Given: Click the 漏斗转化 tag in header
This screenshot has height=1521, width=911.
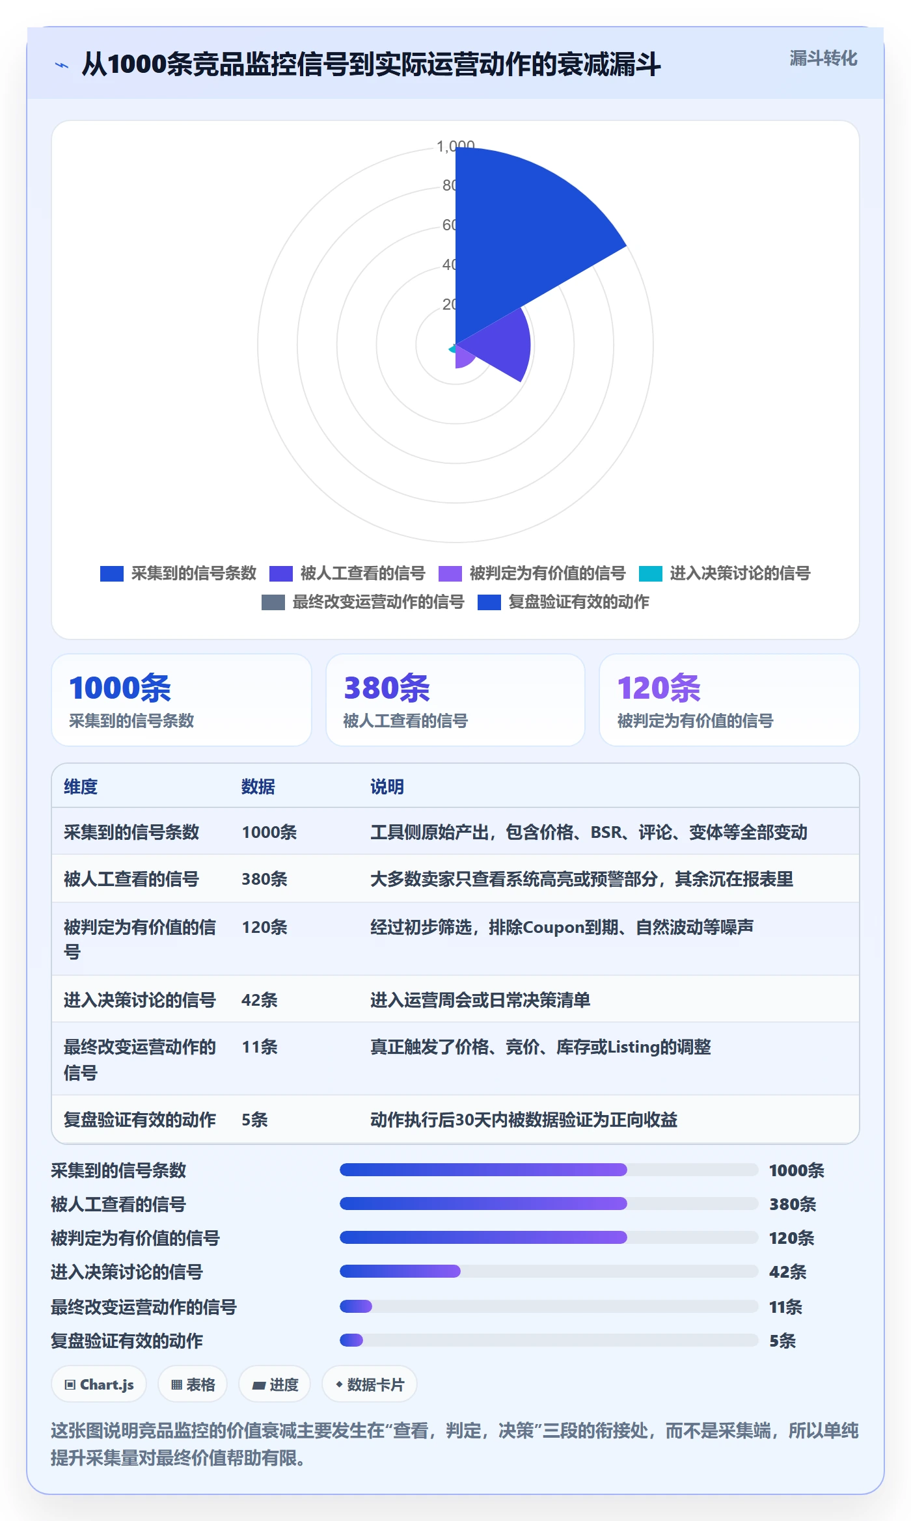Looking at the screenshot, I should (823, 59).
